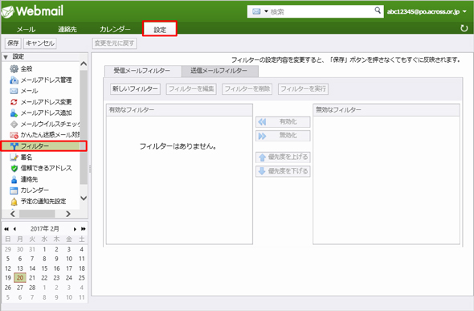
Task: Select date 28 in mini calendar
Action: pos(32,288)
